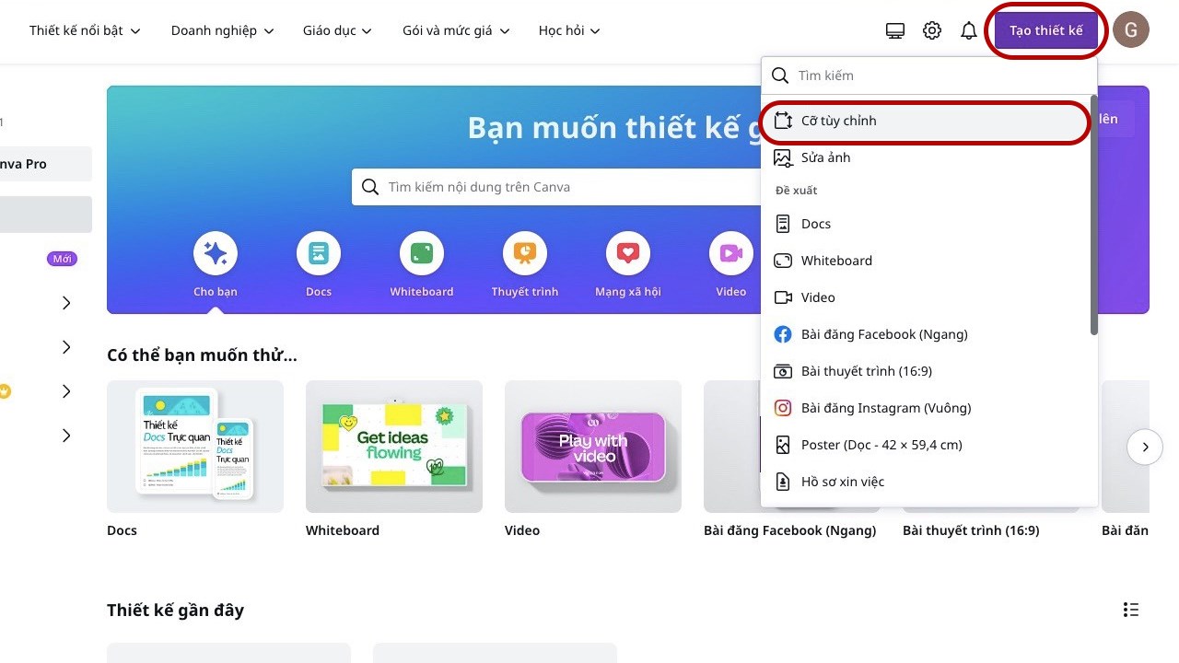Click the Sửa ảnh image icon

783,157
